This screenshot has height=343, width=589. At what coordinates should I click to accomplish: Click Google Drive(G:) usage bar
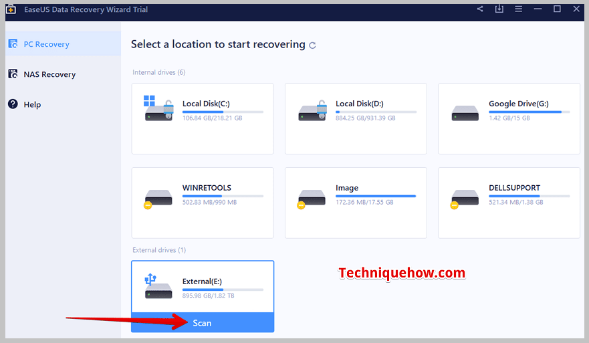pos(529,112)
